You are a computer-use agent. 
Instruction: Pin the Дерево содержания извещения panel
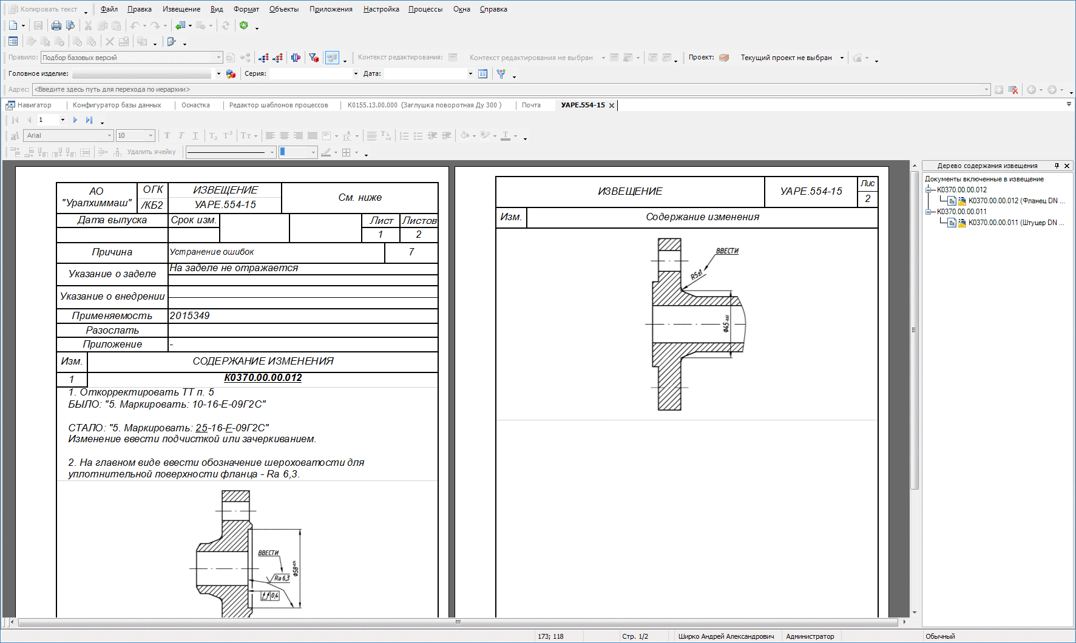pos(1057,166)
